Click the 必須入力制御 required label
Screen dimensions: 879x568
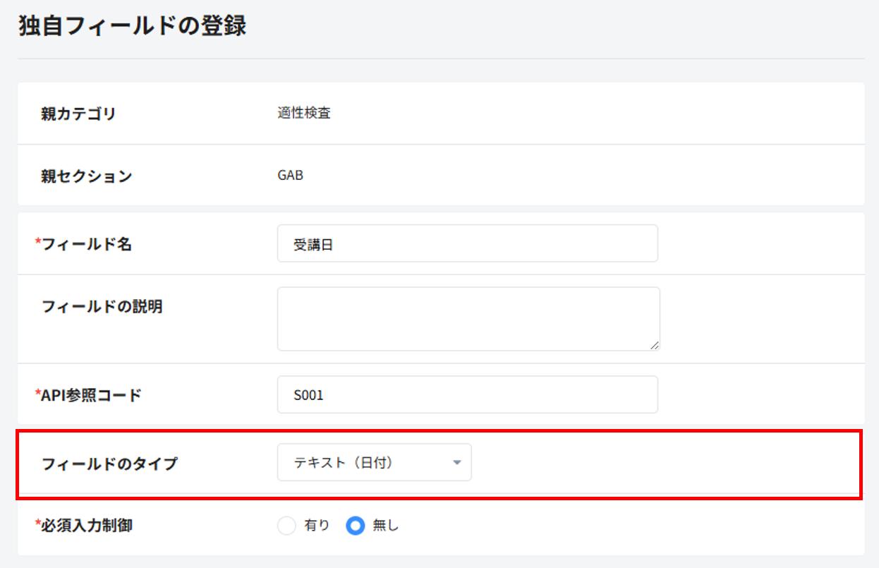(86, 526)
